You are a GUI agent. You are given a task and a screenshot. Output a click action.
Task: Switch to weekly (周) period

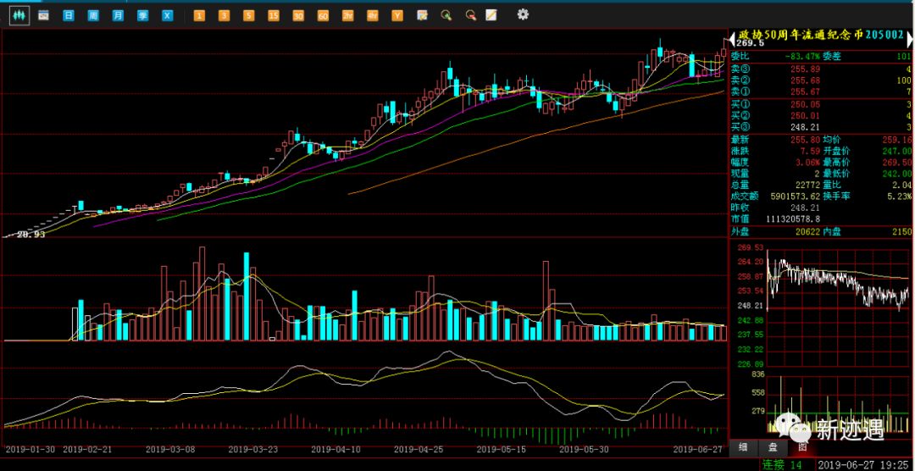pos(93,16)
